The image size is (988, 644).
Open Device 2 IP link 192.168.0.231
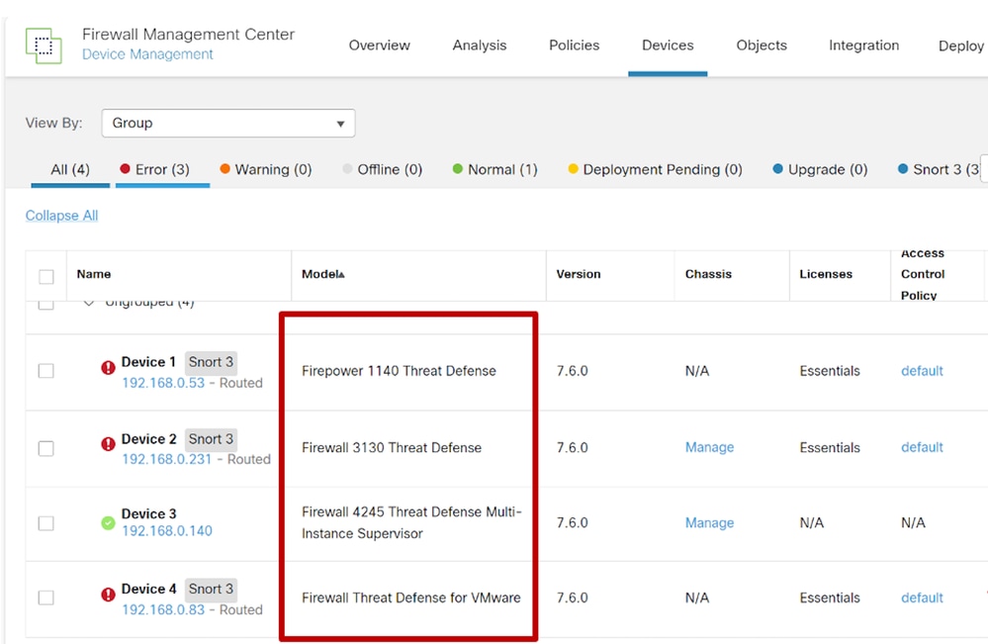tap(167, 459)
